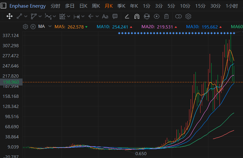Screen dimensions: 243x158
Task: Click the Enphase Energy stock name
Action: coord(27,6)
